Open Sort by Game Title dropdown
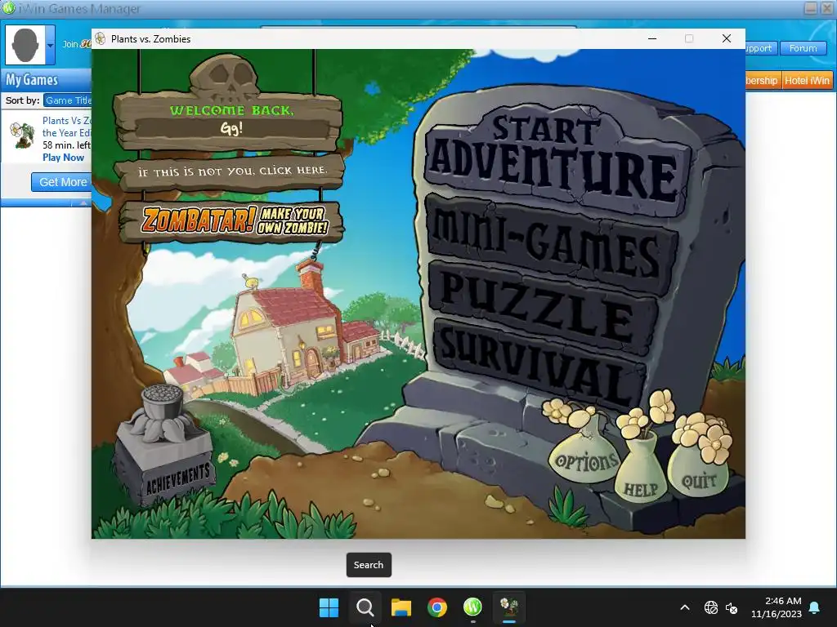The image size is (837, 627). [x=68, y=100]
